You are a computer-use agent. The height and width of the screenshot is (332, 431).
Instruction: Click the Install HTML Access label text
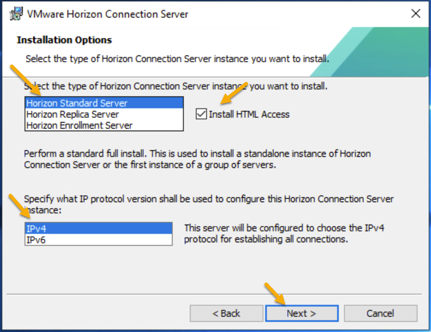(x=249, y=114)
